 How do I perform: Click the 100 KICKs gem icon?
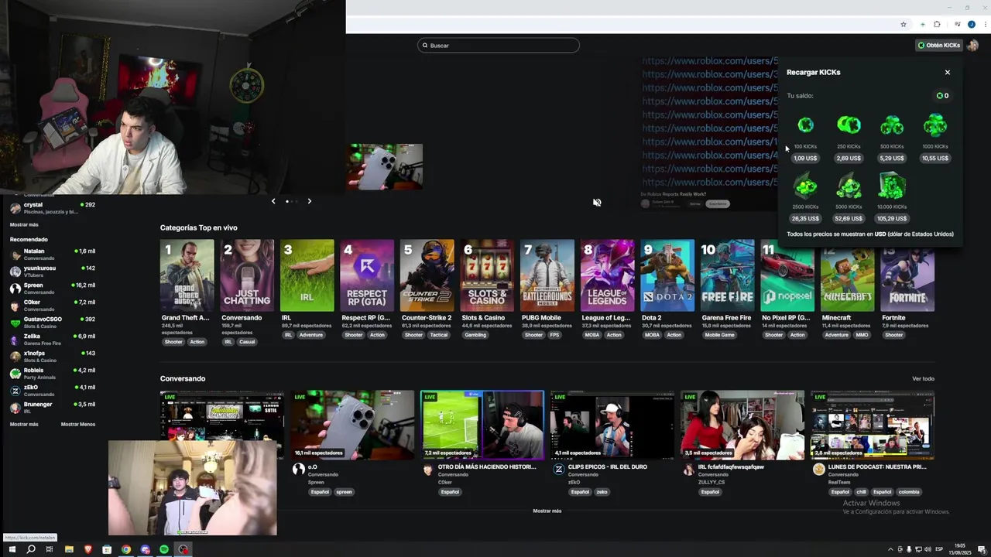(x=805, y=125)
